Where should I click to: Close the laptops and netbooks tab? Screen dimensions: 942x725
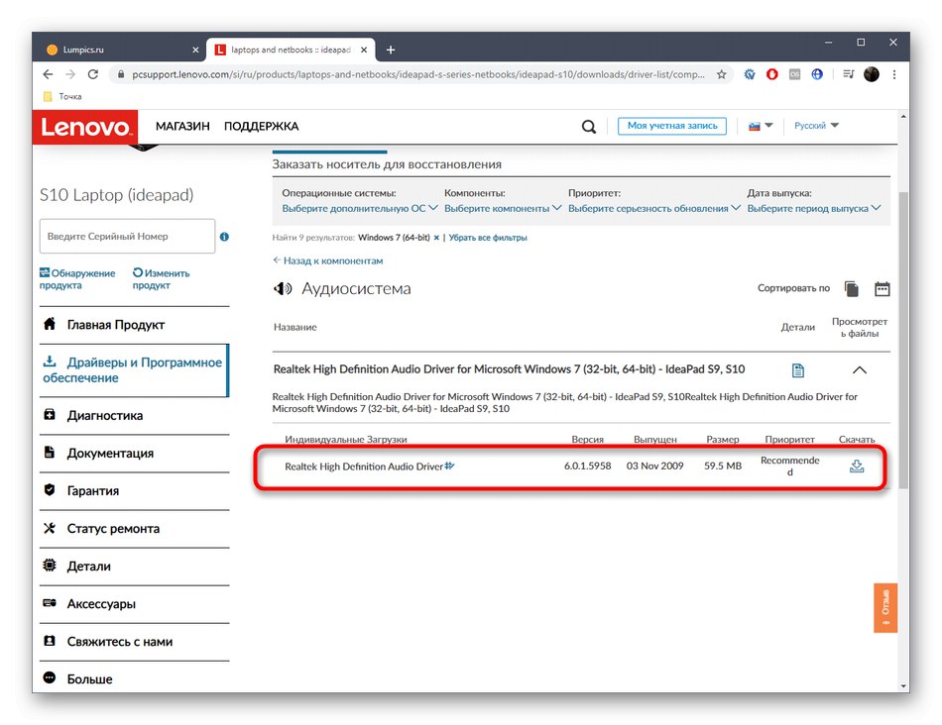364,50
